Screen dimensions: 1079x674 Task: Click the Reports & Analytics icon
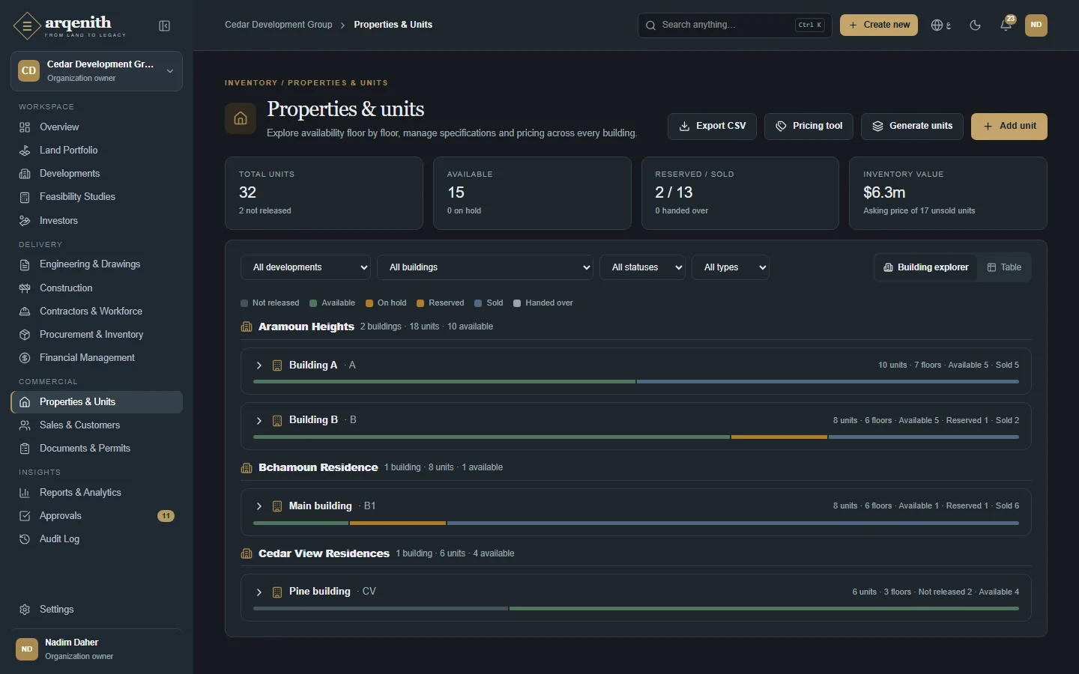[25, 493]
